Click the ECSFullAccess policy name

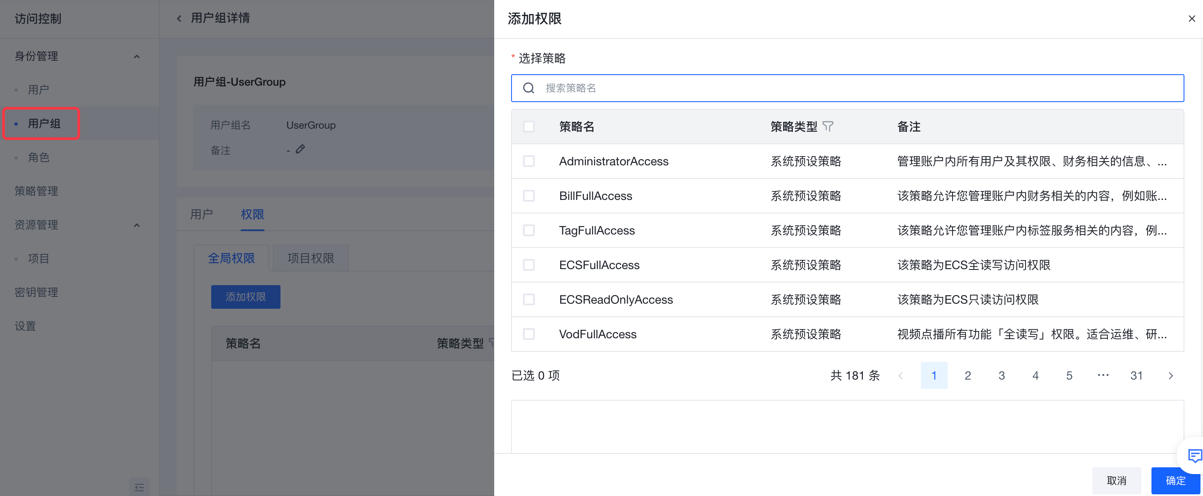(599, 265)
